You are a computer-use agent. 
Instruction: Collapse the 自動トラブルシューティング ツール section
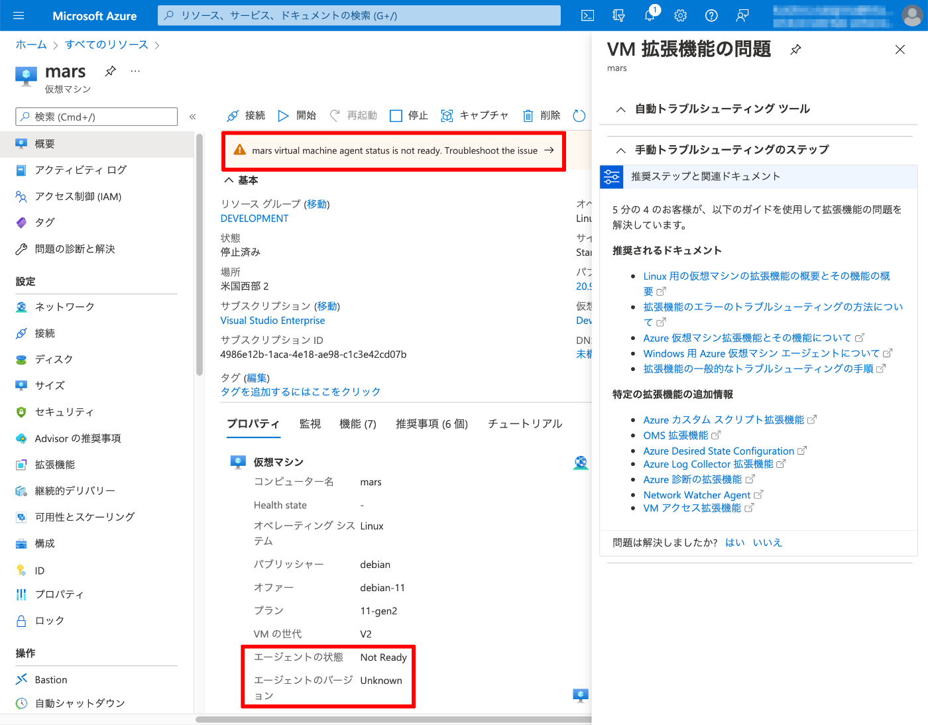[x=620, y=109]
